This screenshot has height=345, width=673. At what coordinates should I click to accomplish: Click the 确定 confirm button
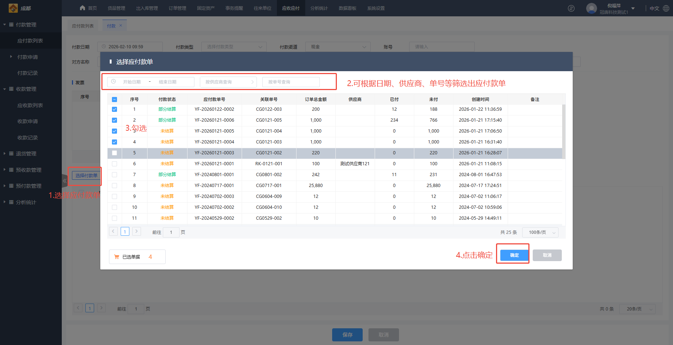514,255
